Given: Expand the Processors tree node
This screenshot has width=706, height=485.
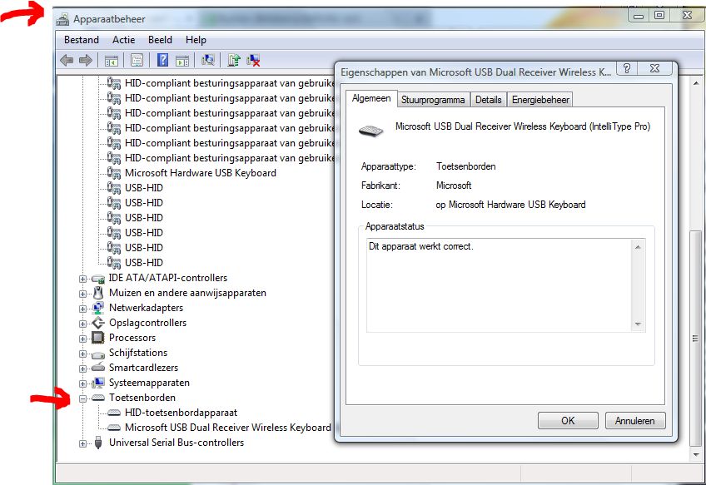Looking at the screenshot, I should [83, 339].
